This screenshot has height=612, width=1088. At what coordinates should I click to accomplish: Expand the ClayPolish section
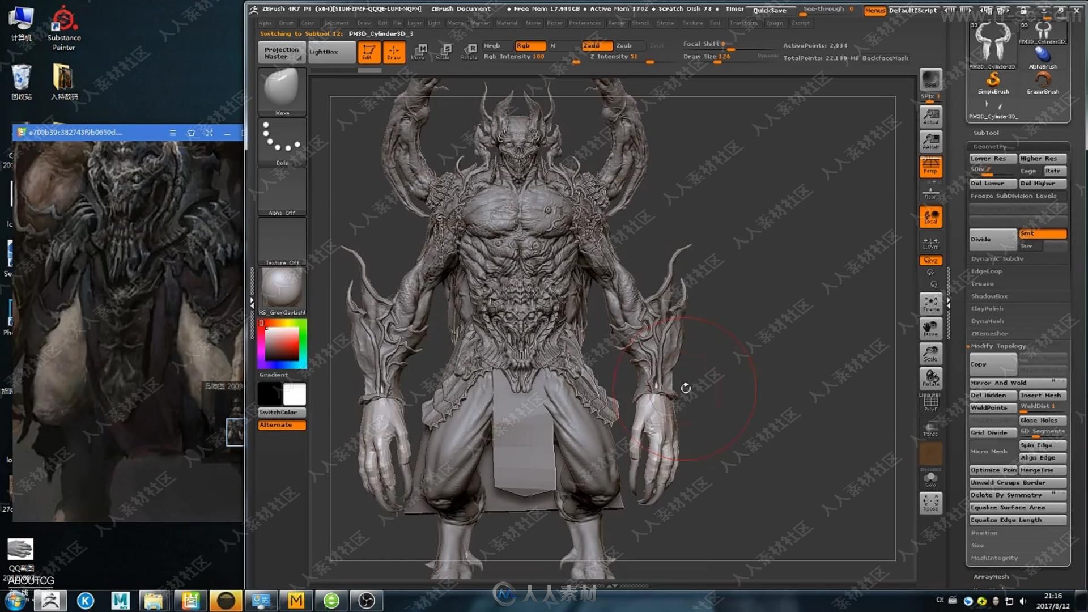point(987,308)
